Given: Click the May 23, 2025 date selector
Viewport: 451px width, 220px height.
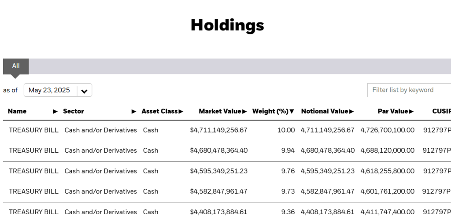Looking at the screenshot, I should pyautogui.click(x=49, y=90).
